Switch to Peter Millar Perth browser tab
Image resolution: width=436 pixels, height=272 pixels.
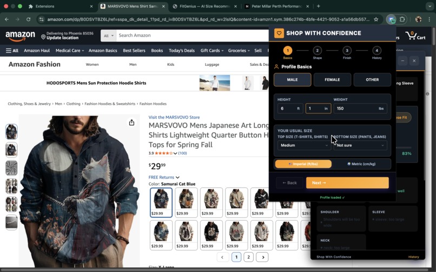[276, 6]
